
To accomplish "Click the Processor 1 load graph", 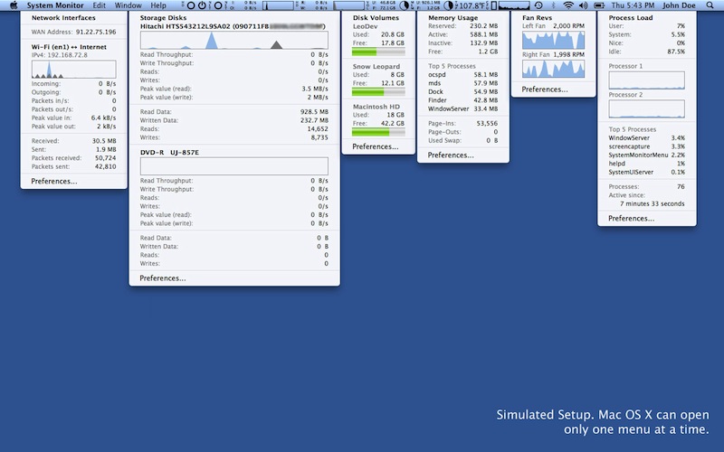I will (x=646, y=81).
